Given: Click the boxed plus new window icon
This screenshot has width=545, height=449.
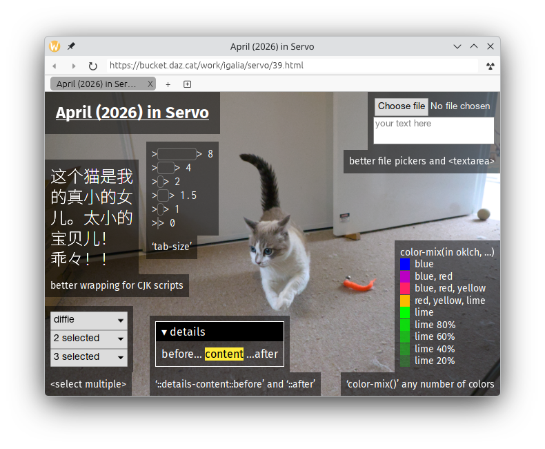Looking at the screenshot, I should (x=188, y=84).
